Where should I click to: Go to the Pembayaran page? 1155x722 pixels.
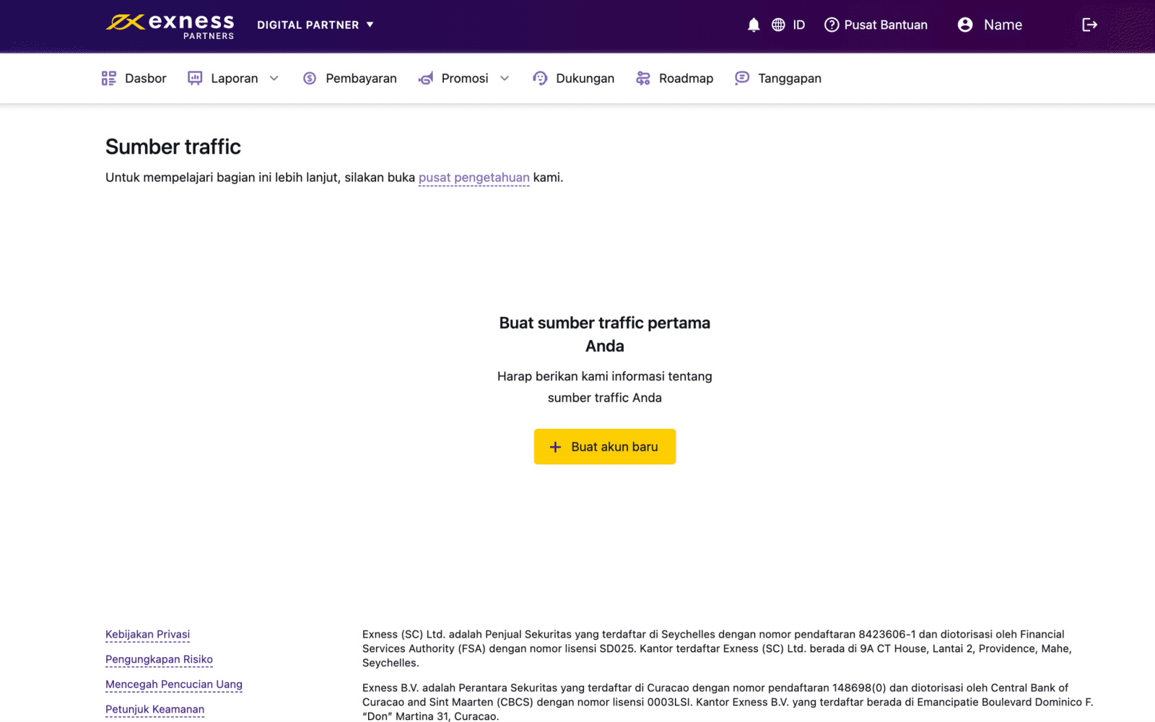coord(361,78)
